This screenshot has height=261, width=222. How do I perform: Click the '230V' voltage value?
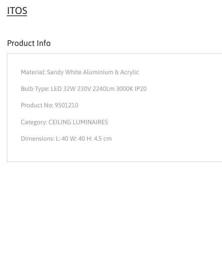[84, 89]
